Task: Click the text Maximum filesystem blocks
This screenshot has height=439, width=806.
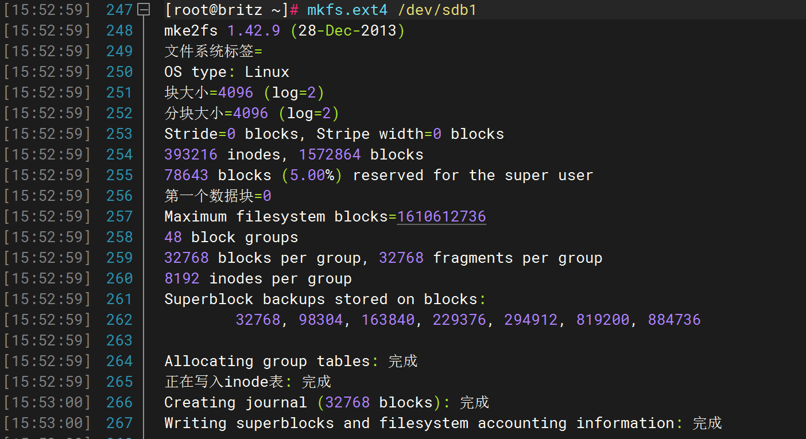Action: [x=276, y=216]
